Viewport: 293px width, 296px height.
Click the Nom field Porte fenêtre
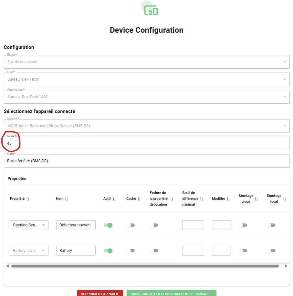click(146, 161)
